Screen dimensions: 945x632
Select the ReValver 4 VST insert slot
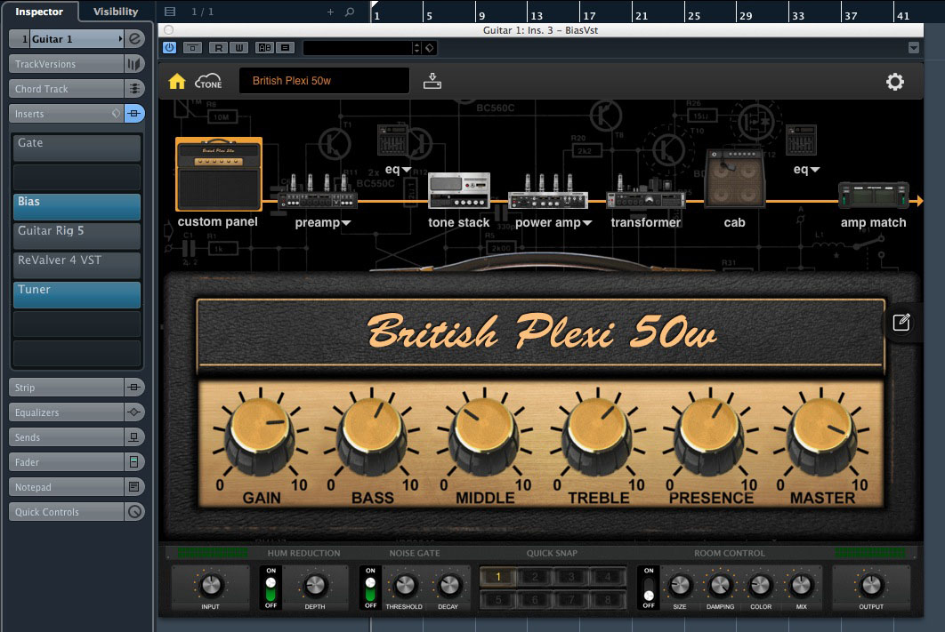point(77,265)
